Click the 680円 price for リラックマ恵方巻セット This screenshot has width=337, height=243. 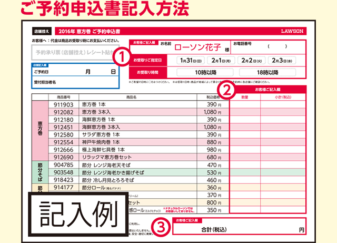click(214, 157)
